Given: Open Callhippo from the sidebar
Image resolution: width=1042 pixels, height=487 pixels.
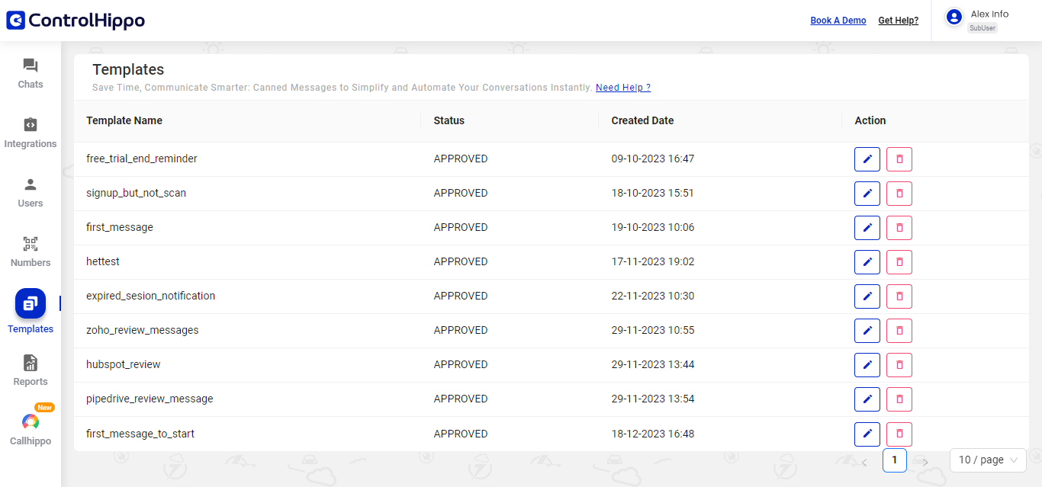Looking at the screenshot, I should pyautogui.click(x=30, y=429).
